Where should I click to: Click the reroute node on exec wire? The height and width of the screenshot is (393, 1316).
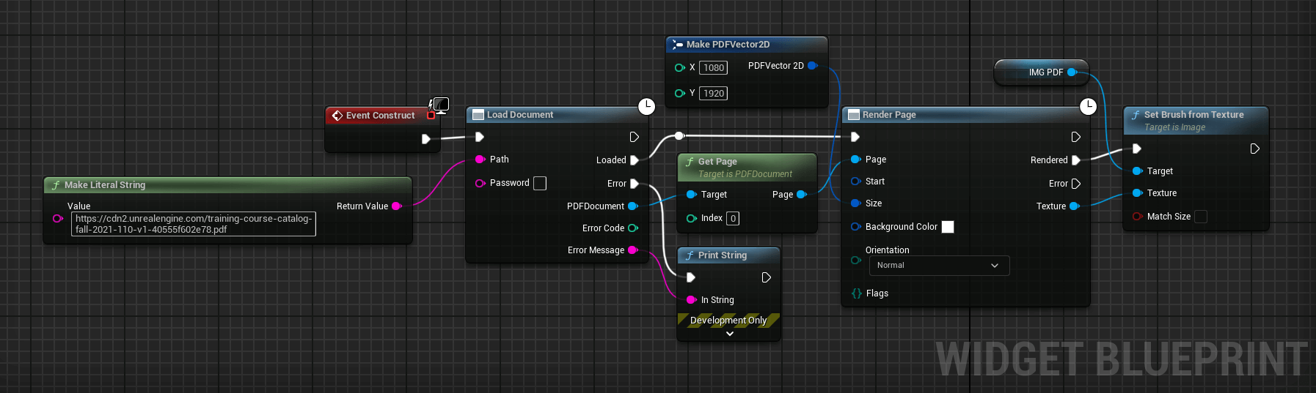click(x=679, y=136)
